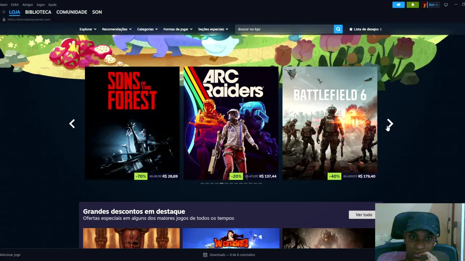Expand the Explorar dropdown
The height and width of the screenshot is (261, 465).
pos(88,29)
